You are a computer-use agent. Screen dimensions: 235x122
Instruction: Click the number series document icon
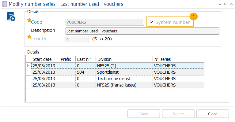tap(11, 17)
